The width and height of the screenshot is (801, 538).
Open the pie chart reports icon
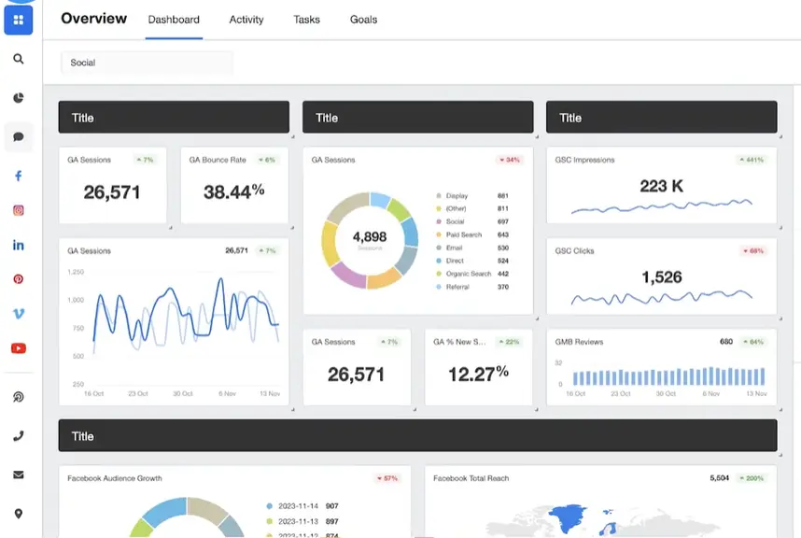click(19, 97)
